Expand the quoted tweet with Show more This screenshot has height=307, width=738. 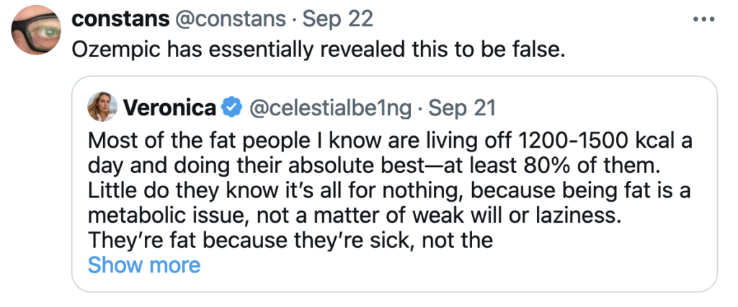pos(143,265)
